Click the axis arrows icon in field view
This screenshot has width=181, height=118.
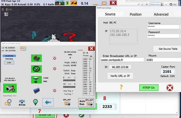click(x=6, y=14)
